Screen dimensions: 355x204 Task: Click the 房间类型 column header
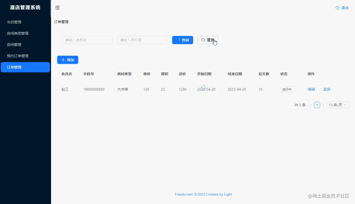[124, 74]
